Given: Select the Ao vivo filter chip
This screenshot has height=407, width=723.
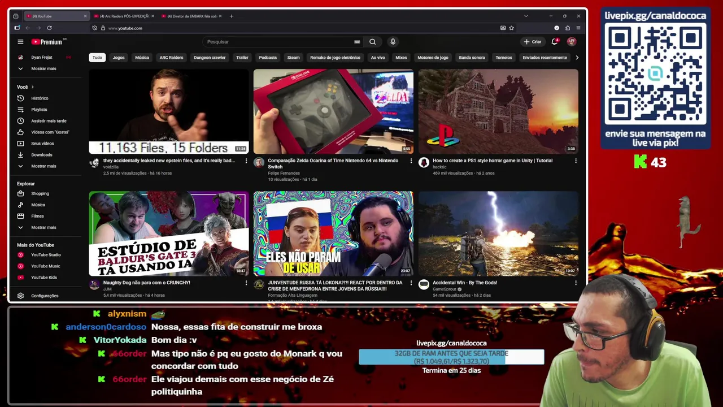Looking at the screenshot, I should point(378,58).
